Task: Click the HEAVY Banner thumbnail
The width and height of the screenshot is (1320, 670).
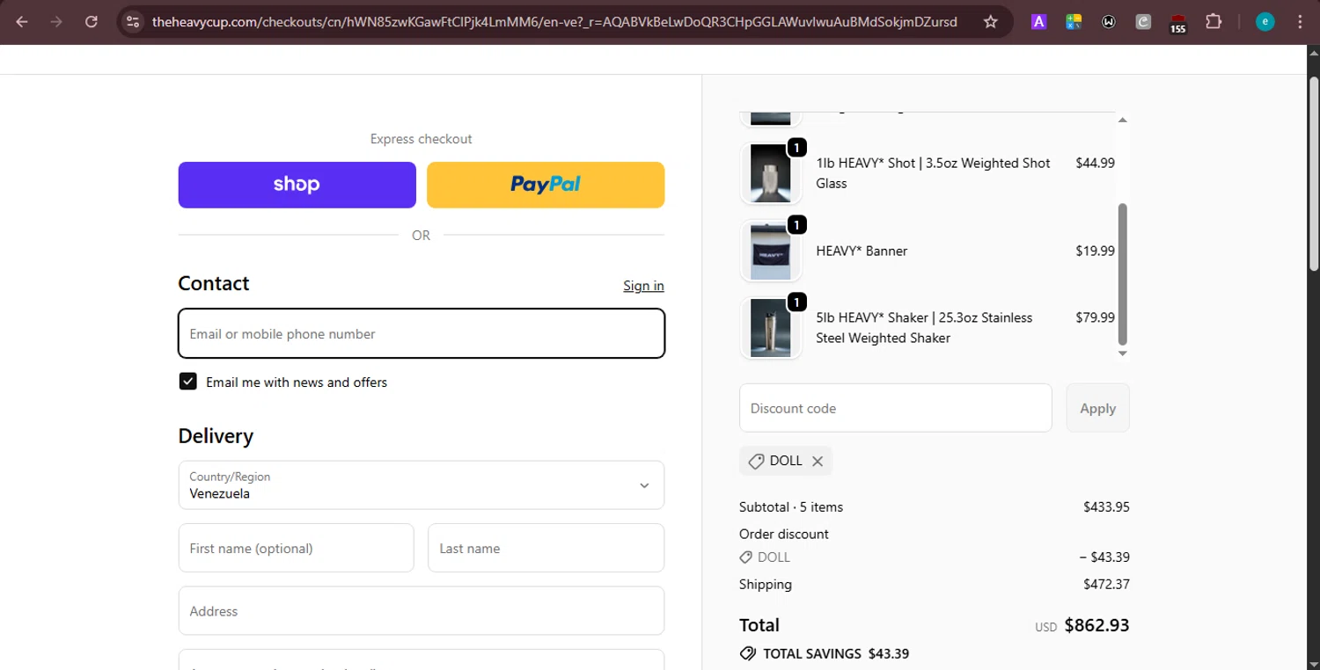Action: (771, 251)
